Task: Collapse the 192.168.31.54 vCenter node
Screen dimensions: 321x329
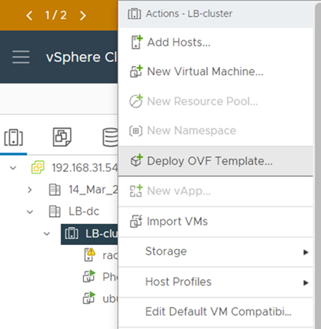Action: pos(13,168)
